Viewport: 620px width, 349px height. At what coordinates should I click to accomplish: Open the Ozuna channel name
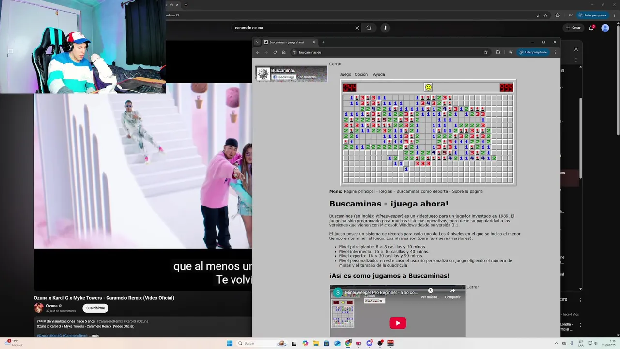coord(52,306)
